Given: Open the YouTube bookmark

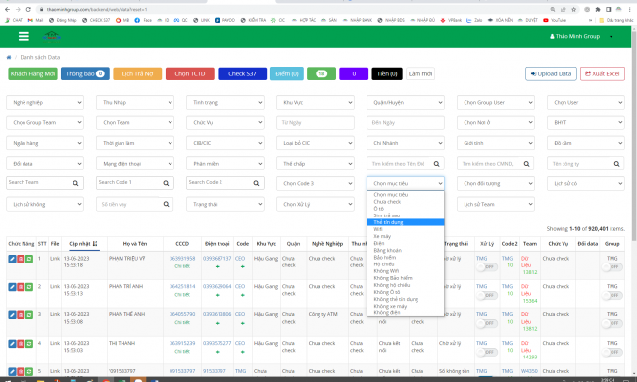Looking at the screenshot, I should click(555, 20).
